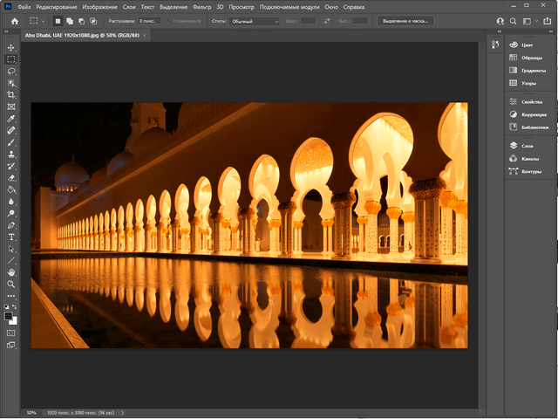
Task: Select the Lasso tool
Action: coord(11,71)
